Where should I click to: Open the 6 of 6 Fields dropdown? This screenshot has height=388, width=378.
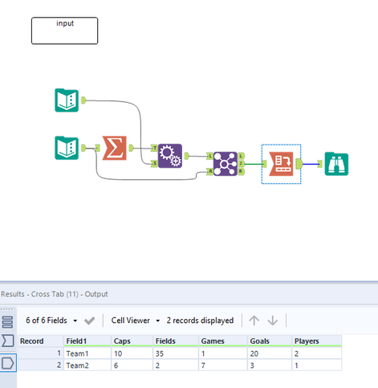coord(51,321)
